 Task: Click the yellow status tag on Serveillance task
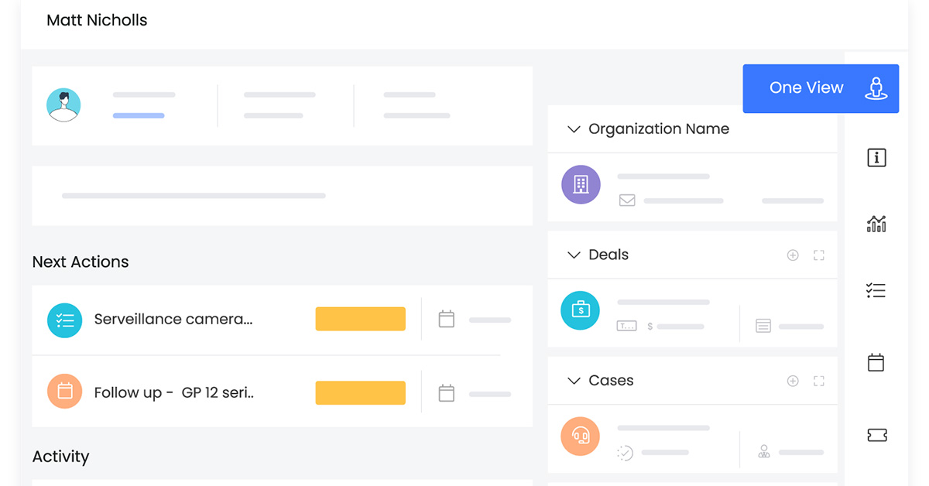pos(360,319)
